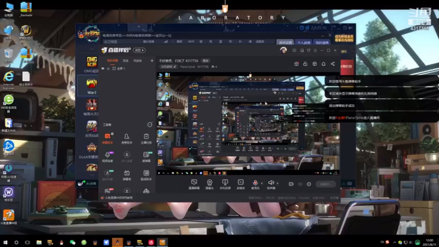Open the 房间设置 tab in game platform
This screenshot has width=439, height=247.
[x=285, y=42]
